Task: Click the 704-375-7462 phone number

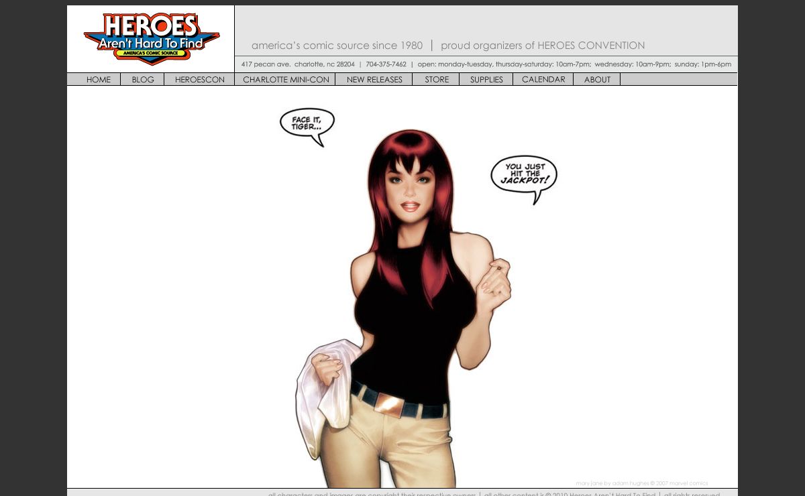Action: [386, 64]
